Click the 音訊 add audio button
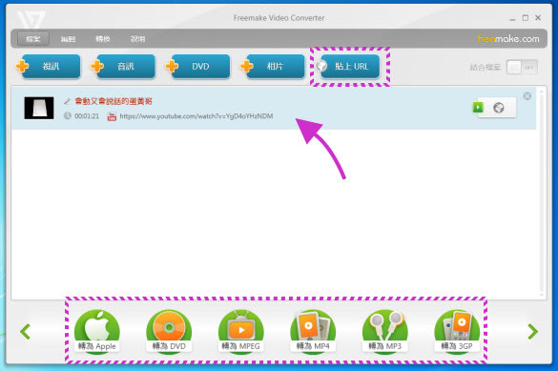The width and height of the screenshot is (558, 371). pos(123,66)
